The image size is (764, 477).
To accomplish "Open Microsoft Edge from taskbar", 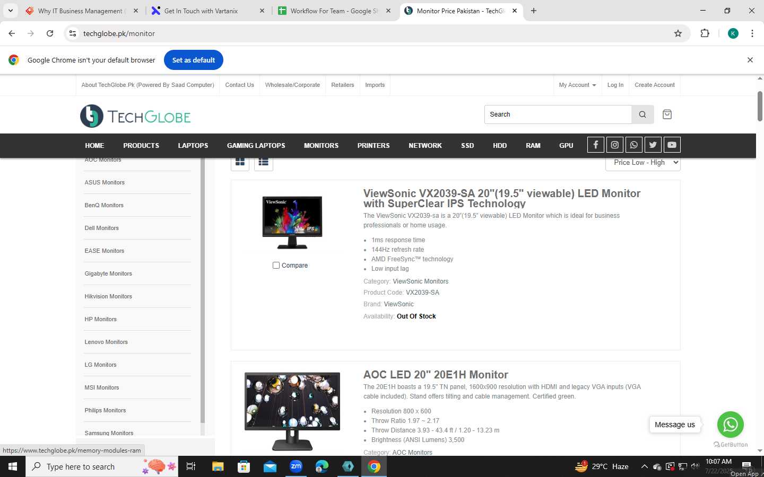I will 322,466.
